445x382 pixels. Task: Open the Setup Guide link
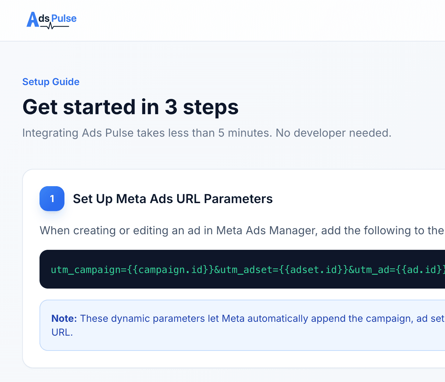click(x=51, y=82)
